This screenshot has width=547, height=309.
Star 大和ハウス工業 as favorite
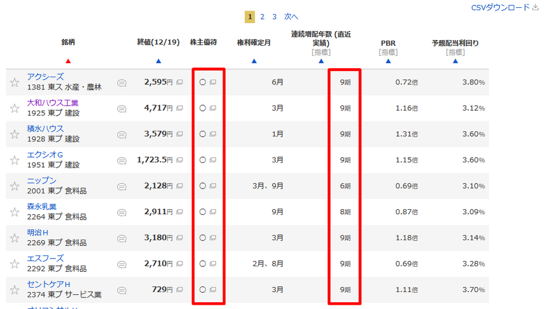pos(15,108)
